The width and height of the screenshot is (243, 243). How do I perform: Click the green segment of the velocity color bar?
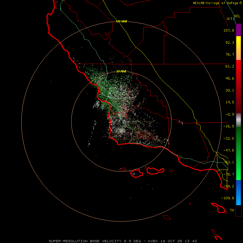click(x=238, y=153)
